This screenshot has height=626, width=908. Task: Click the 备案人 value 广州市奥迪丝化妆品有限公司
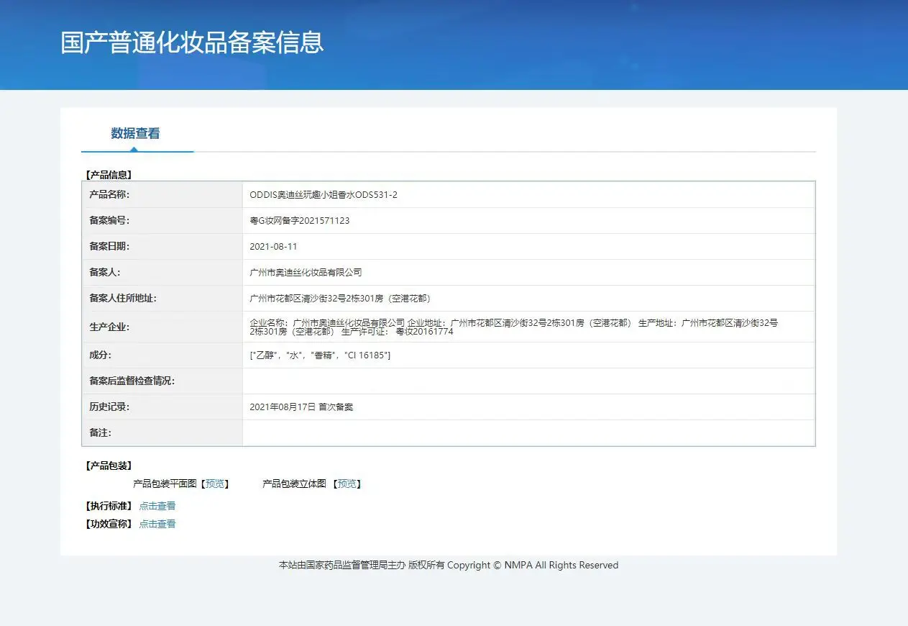tap(306, 273)
